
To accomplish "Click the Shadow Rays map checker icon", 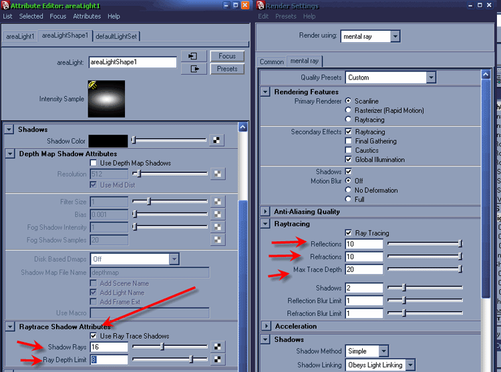I will 218,347.
